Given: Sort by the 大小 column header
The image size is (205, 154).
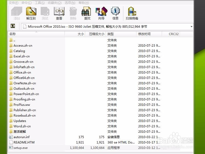Looking at the screenshot, I should (x=75, y=34).
